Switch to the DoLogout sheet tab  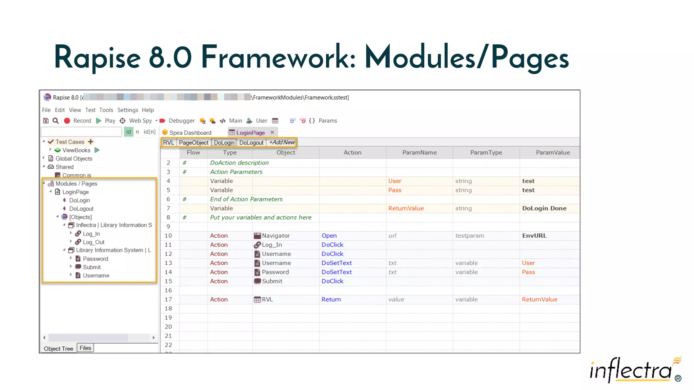point(251,143)
